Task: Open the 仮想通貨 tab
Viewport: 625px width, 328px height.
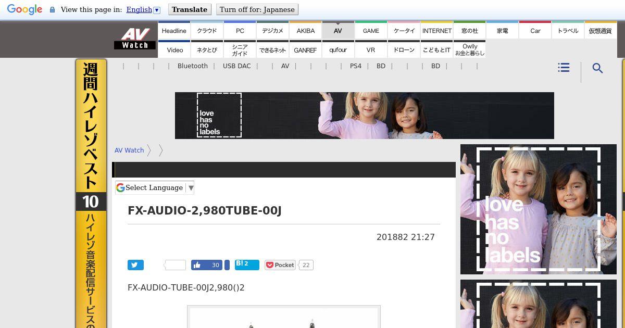Action: 600,30
